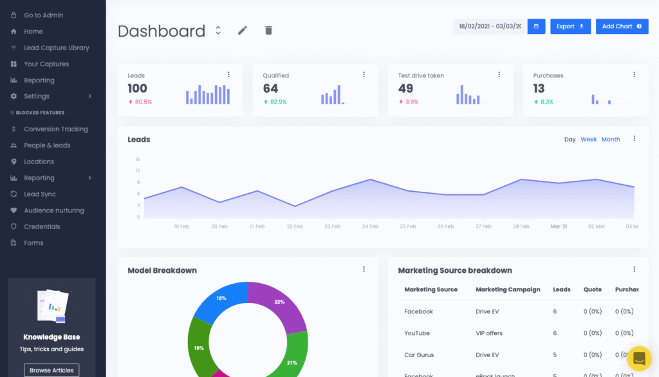Sort by Leads column header
659x377 pixels.
561,290
